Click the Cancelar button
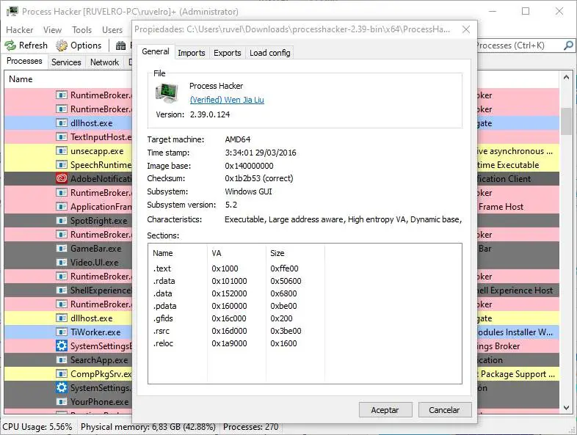The image size is (577, 435). coord(444,409)
